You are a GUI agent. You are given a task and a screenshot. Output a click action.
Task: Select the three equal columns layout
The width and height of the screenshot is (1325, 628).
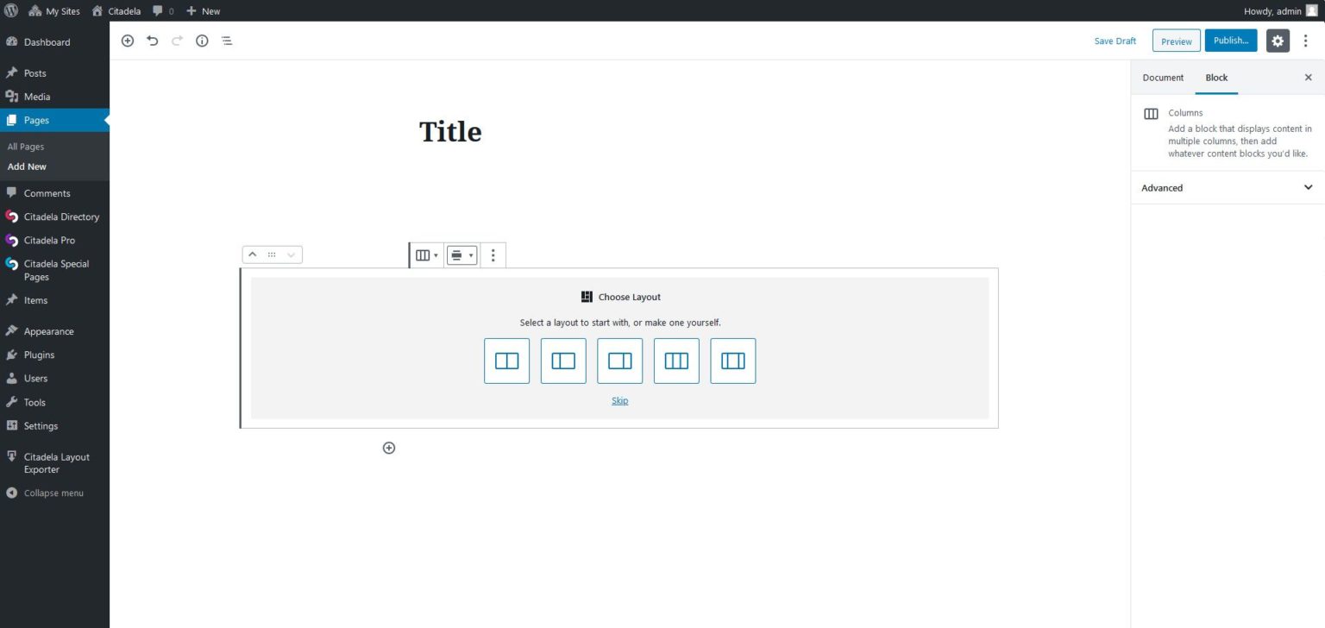(675, 361)
